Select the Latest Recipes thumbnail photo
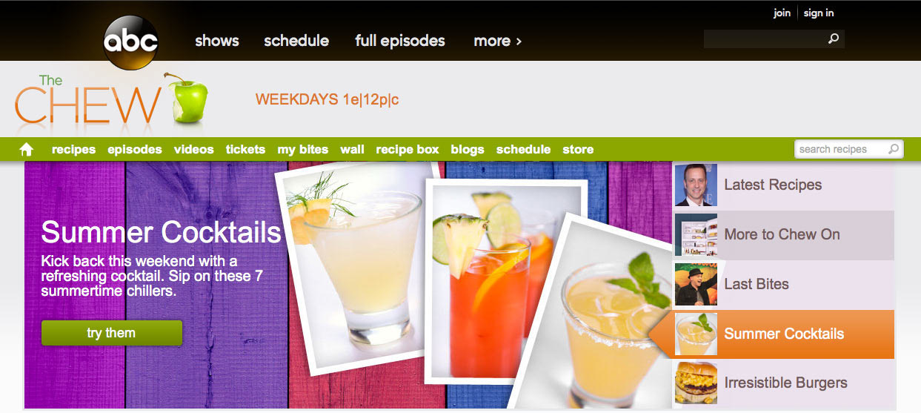The width and height of the screenshot is (921, 413). pyautogui.click(x=696, y=185)
